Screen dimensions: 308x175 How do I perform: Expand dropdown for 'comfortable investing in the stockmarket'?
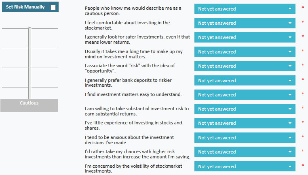click(245, 23)
